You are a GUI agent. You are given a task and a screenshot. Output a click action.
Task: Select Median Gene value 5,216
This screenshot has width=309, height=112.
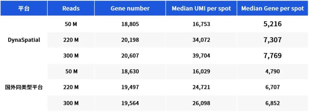point(273,24)
